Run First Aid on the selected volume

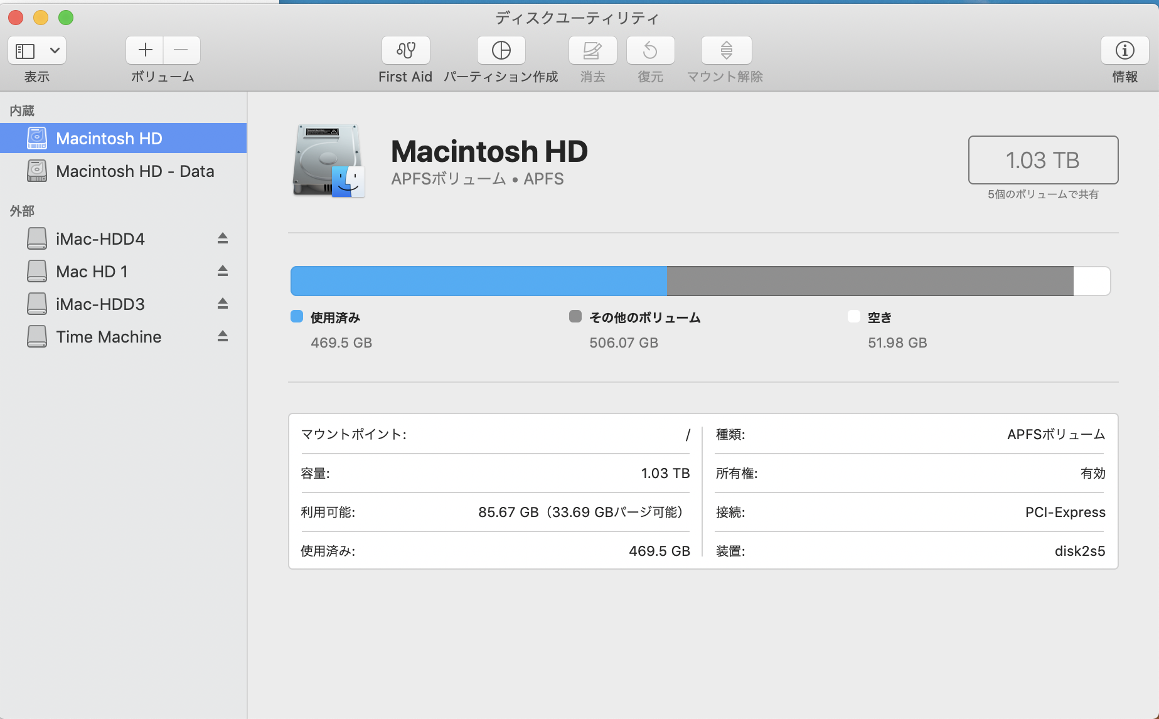405,50
